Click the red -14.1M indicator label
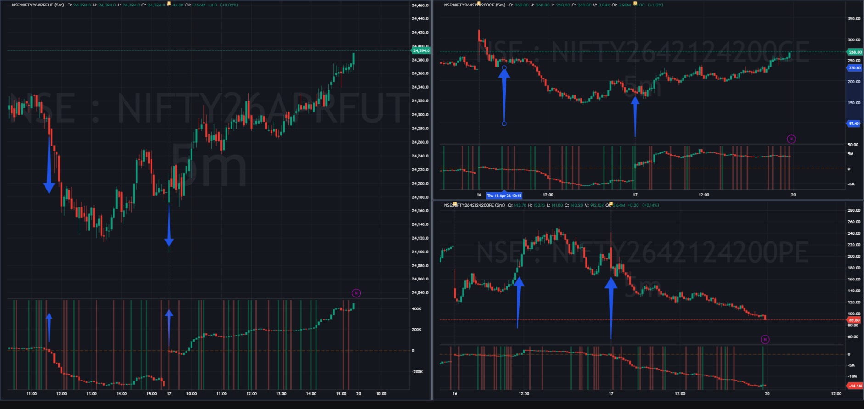This screenshot has width=864, height=409. (x=855, y=386)
